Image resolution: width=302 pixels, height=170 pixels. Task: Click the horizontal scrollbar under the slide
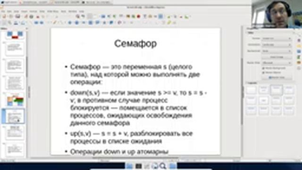135,158
